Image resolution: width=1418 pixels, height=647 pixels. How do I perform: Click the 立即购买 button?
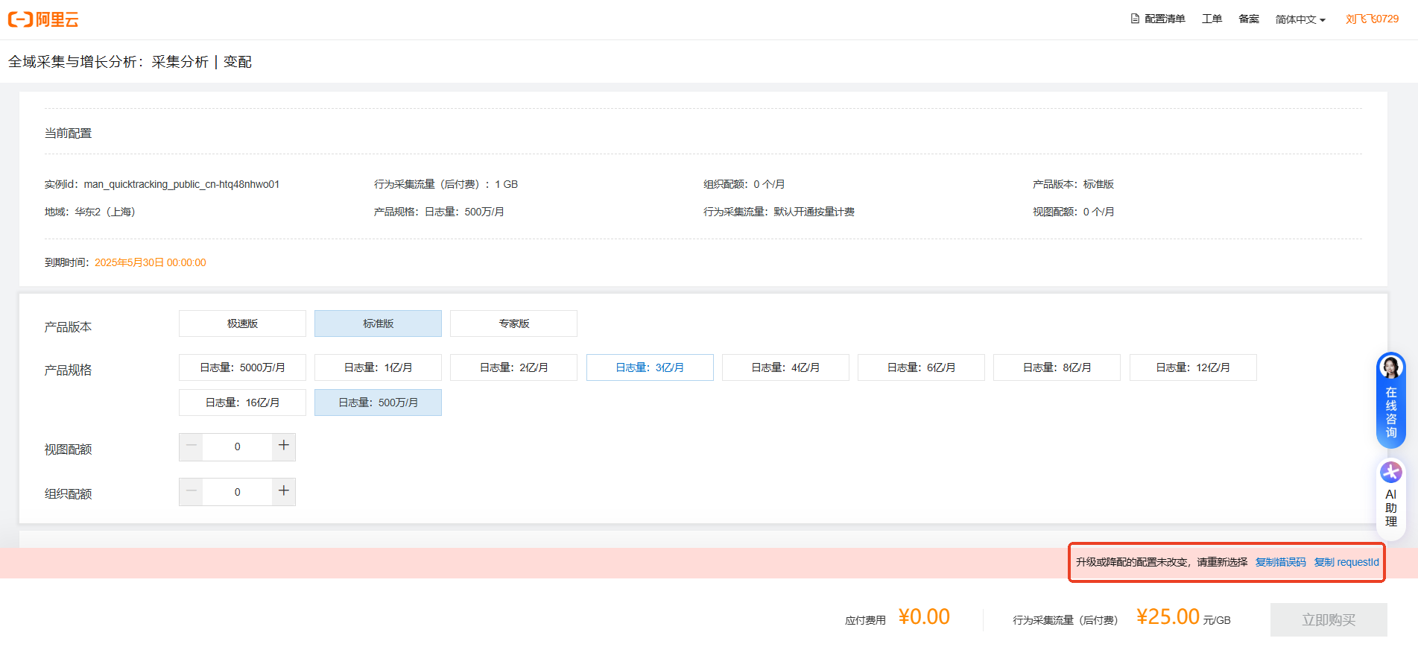click(1329, 620)
